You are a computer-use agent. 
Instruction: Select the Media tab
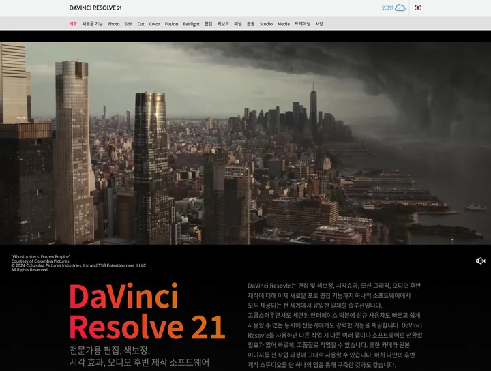click(x=284, y=24)
